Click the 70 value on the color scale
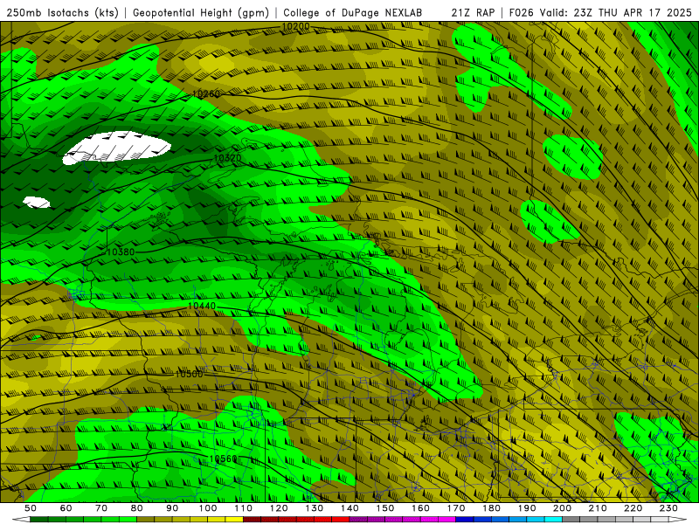This screenshot has height=524, width=699. [101, 508]
